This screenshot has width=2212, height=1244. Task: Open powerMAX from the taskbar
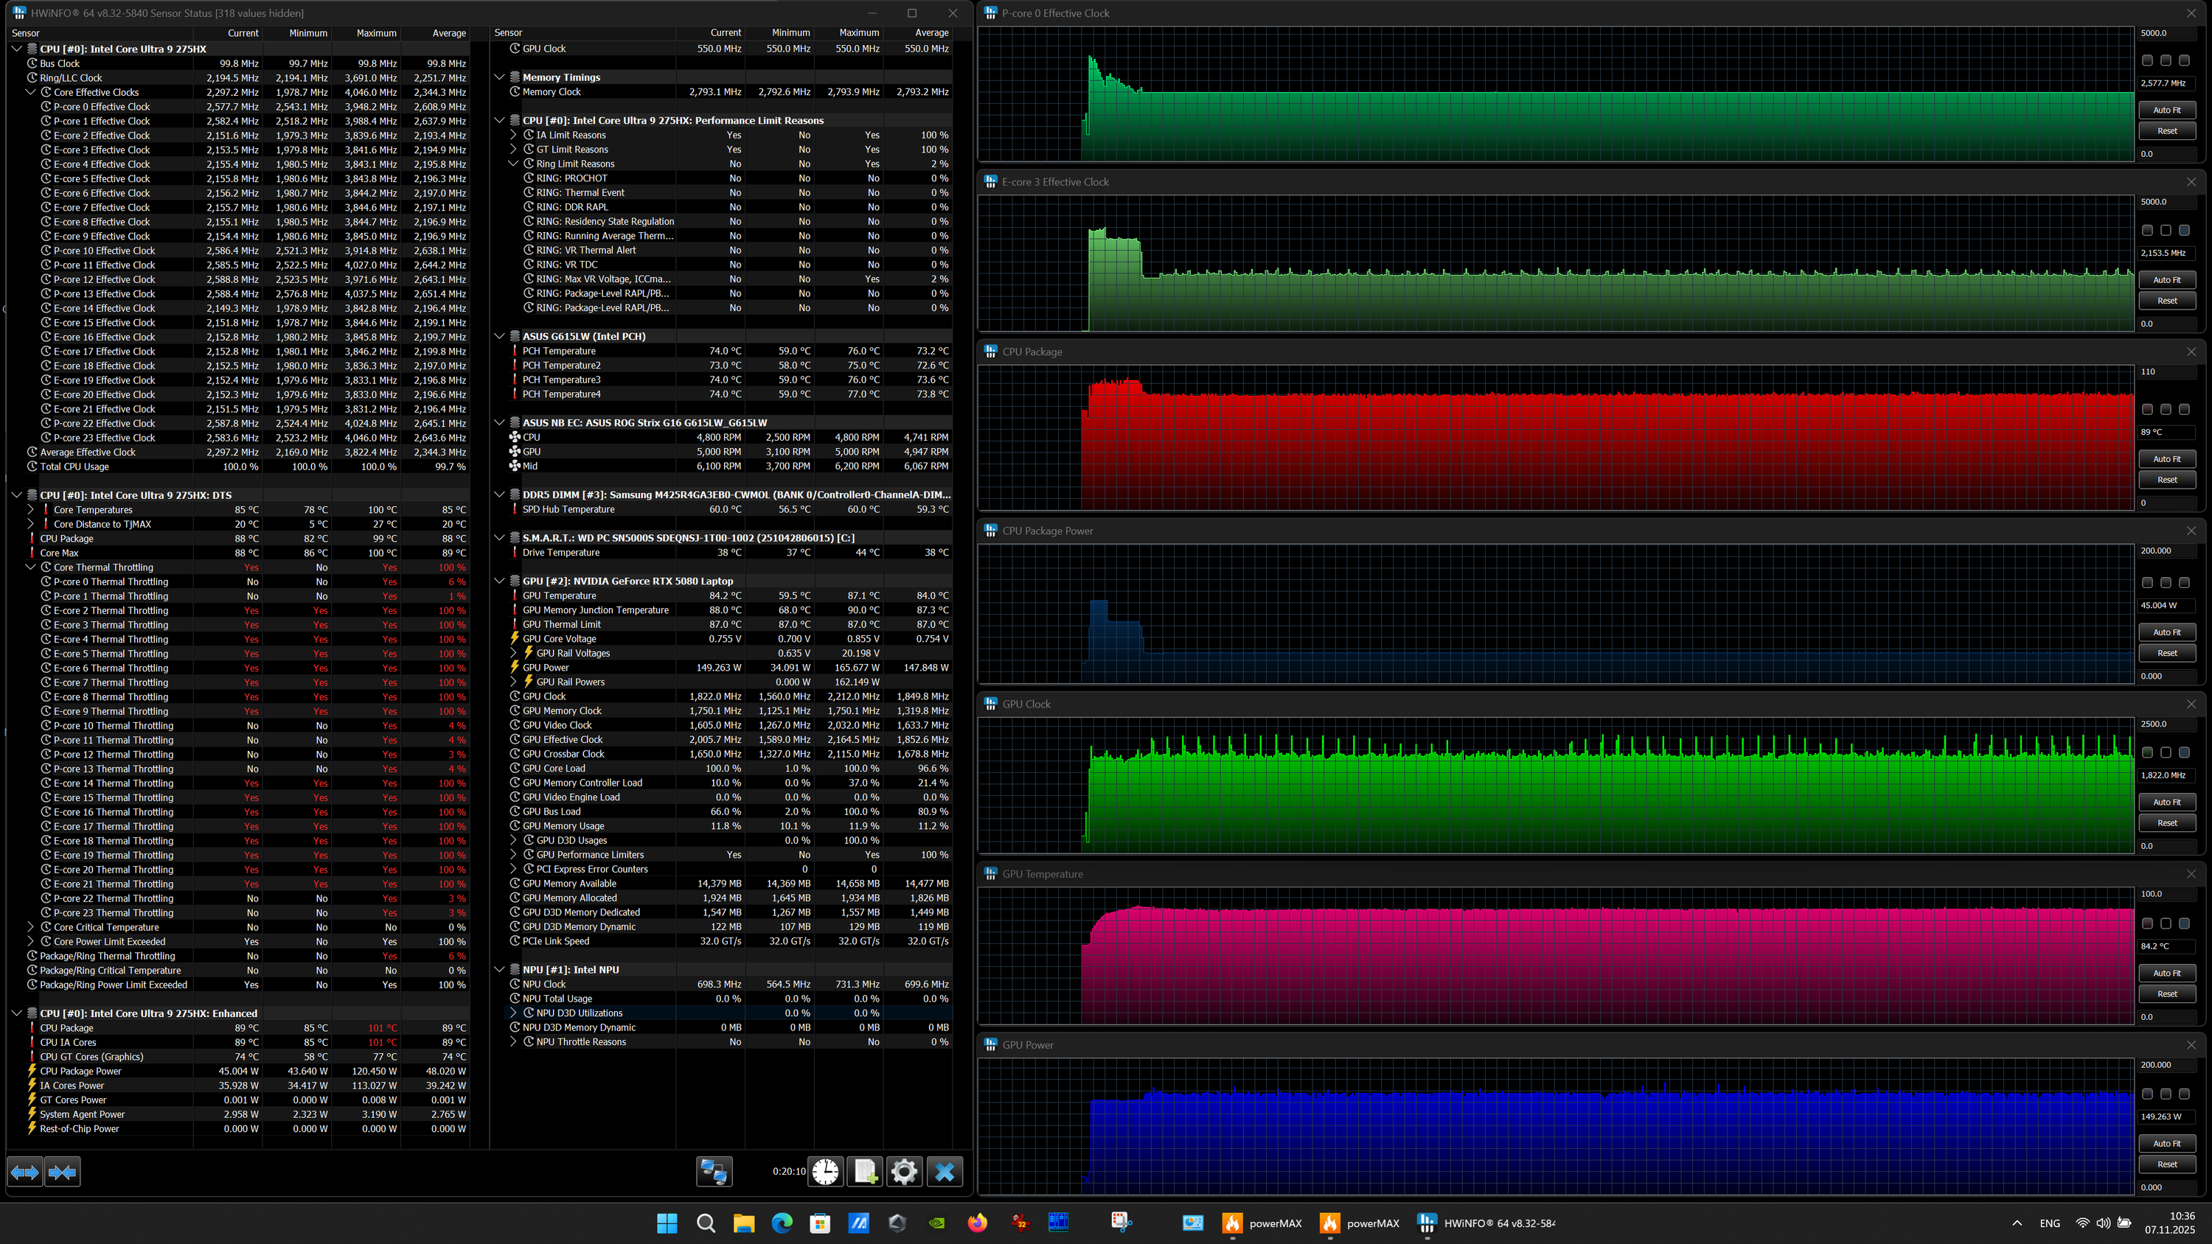(x=1262, y=1223)
